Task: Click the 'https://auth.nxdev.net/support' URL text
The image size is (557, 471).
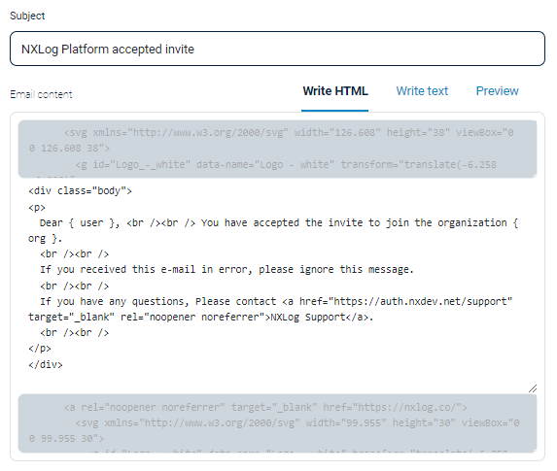Action: tap(420, 301)
